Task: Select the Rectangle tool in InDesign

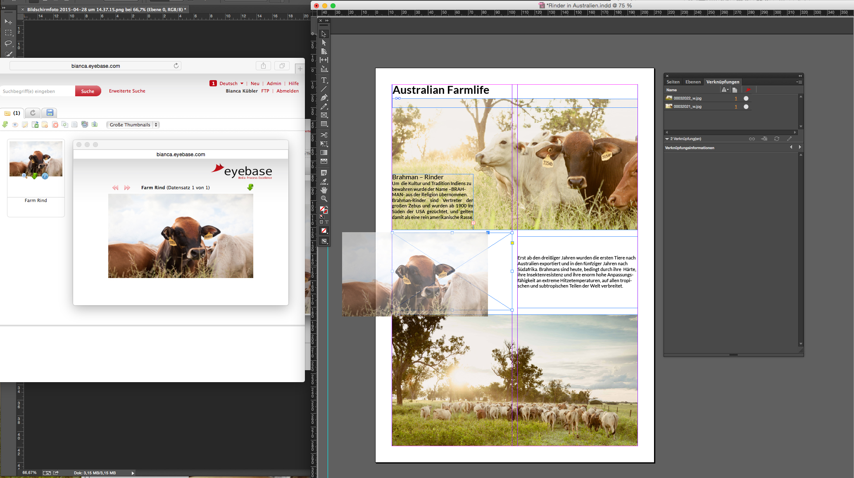Action: coord(324,124)
